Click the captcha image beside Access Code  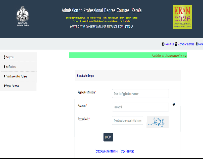click(x=158, y=122)
